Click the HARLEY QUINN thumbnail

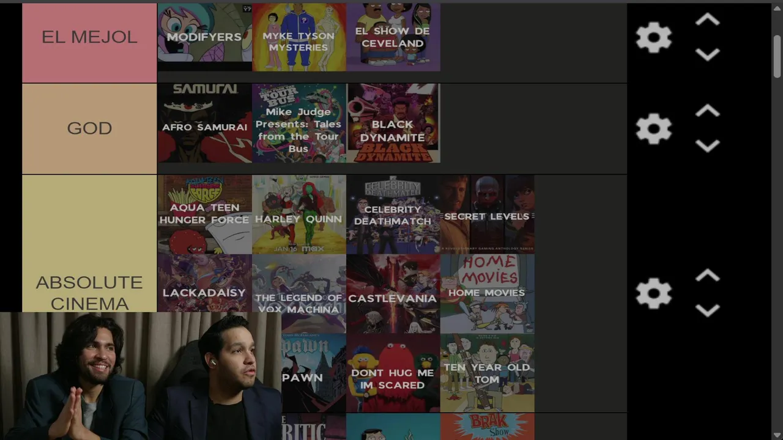coord(299,215)
